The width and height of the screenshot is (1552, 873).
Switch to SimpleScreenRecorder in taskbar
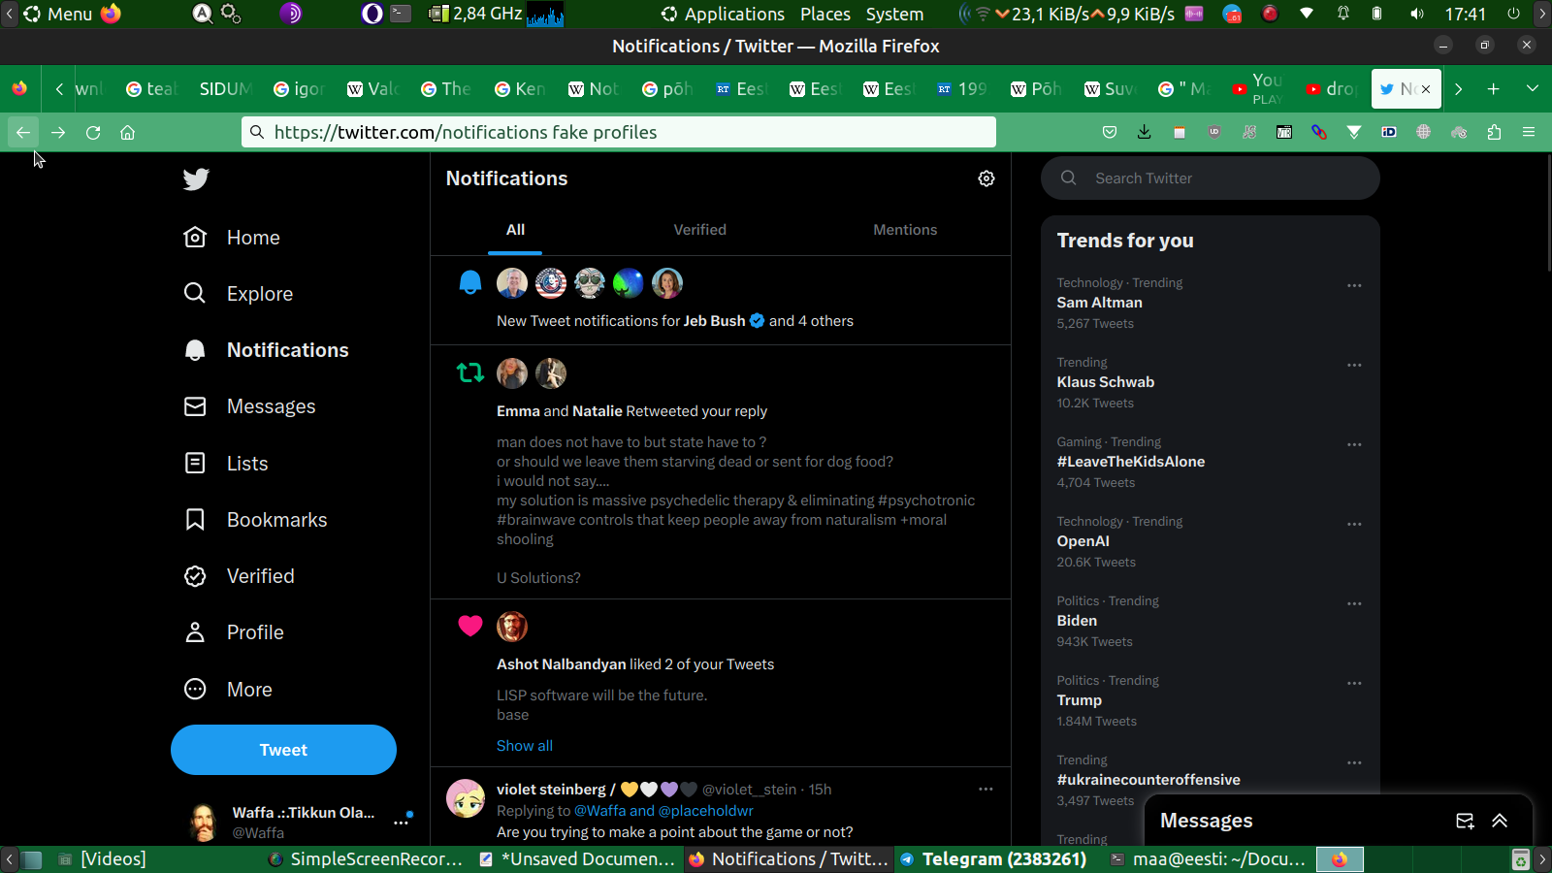pyautogui.click(x=366, y=859)
